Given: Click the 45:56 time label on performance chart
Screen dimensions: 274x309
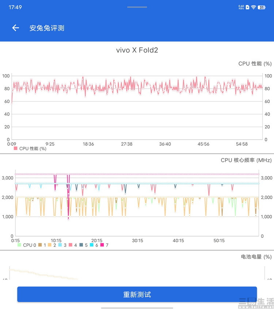Looking at the screenshot, I should tap(203, 144).
